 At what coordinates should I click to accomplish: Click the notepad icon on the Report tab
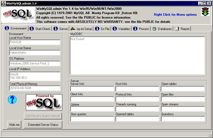pos(177,29)
